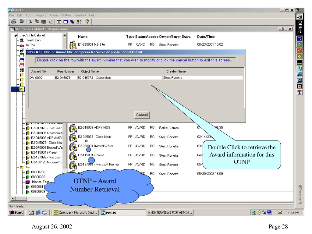Click the Cut scissors icon

coord(30,22)
